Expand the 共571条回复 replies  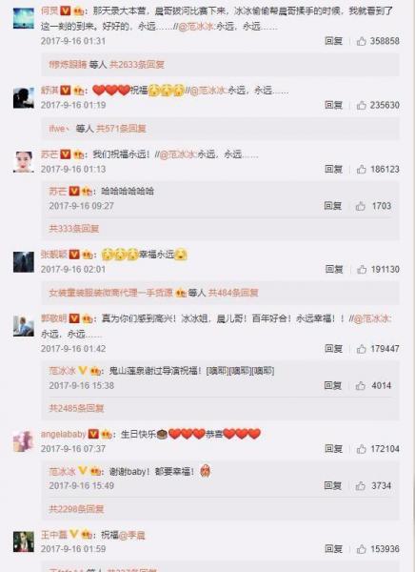tap(121, 129)
